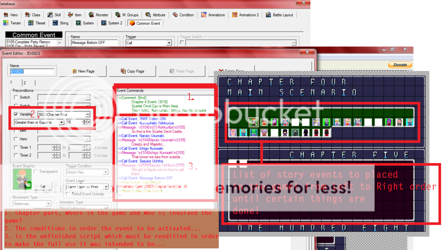Switch to event page 2 tab
The image size is (444, 250).
tap(24, 83)
